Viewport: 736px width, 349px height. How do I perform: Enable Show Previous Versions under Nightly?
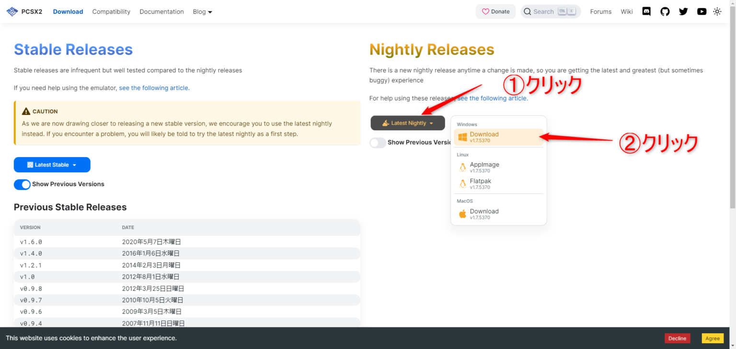point(378,143)
